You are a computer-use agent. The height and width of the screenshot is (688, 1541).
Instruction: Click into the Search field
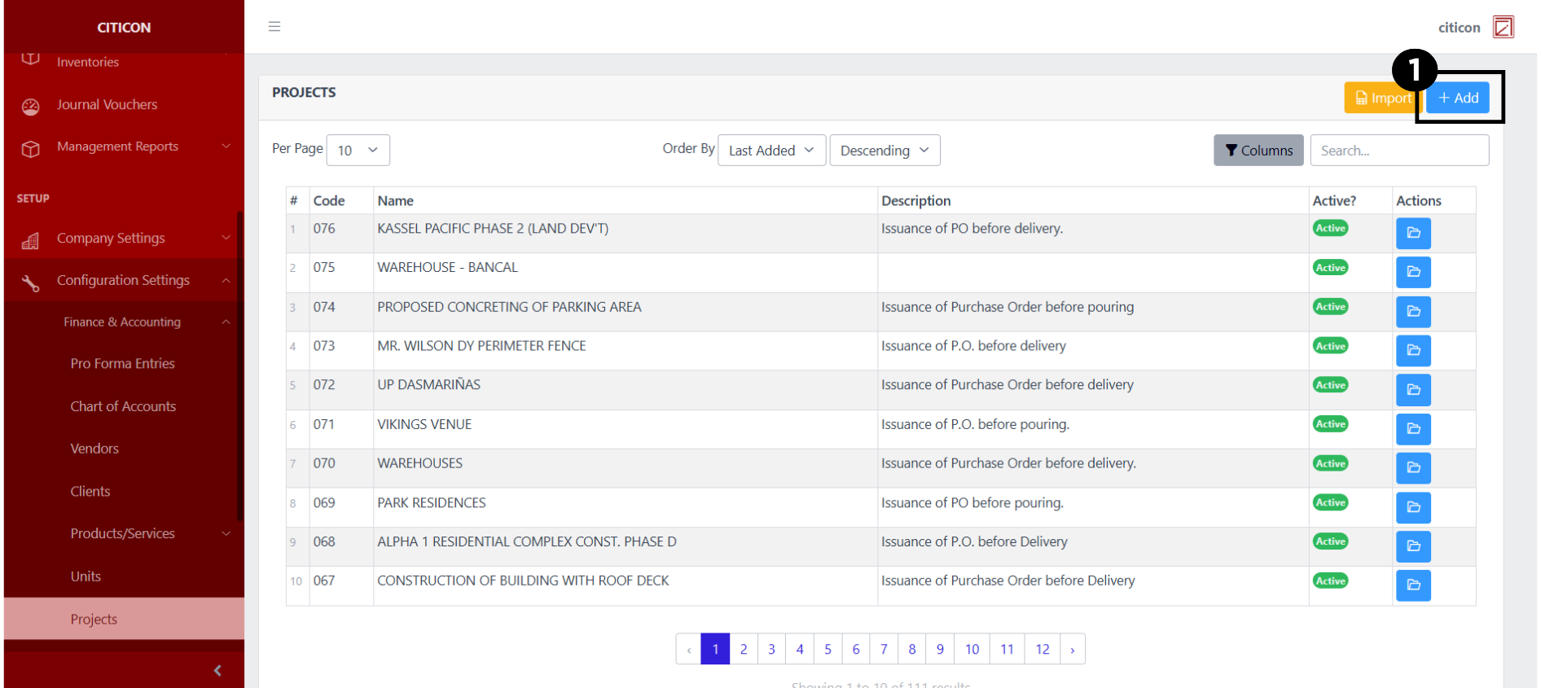(1398, 151)
